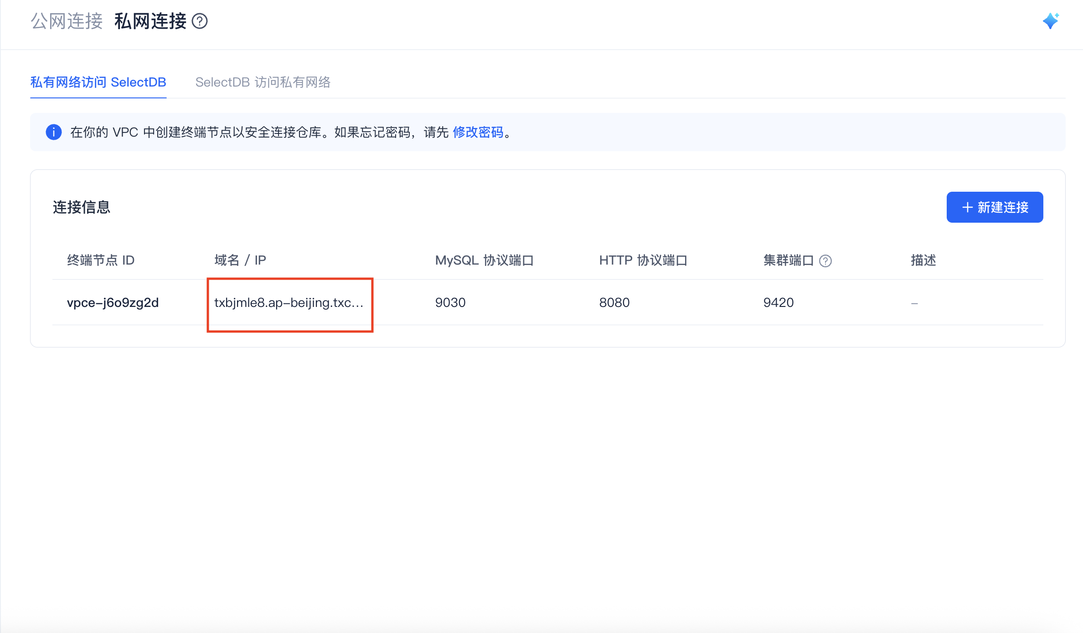Viewport: 1083px width, 633px height.
Task: Click the MySQL 协议端口 column header
Action: (485, 260)
